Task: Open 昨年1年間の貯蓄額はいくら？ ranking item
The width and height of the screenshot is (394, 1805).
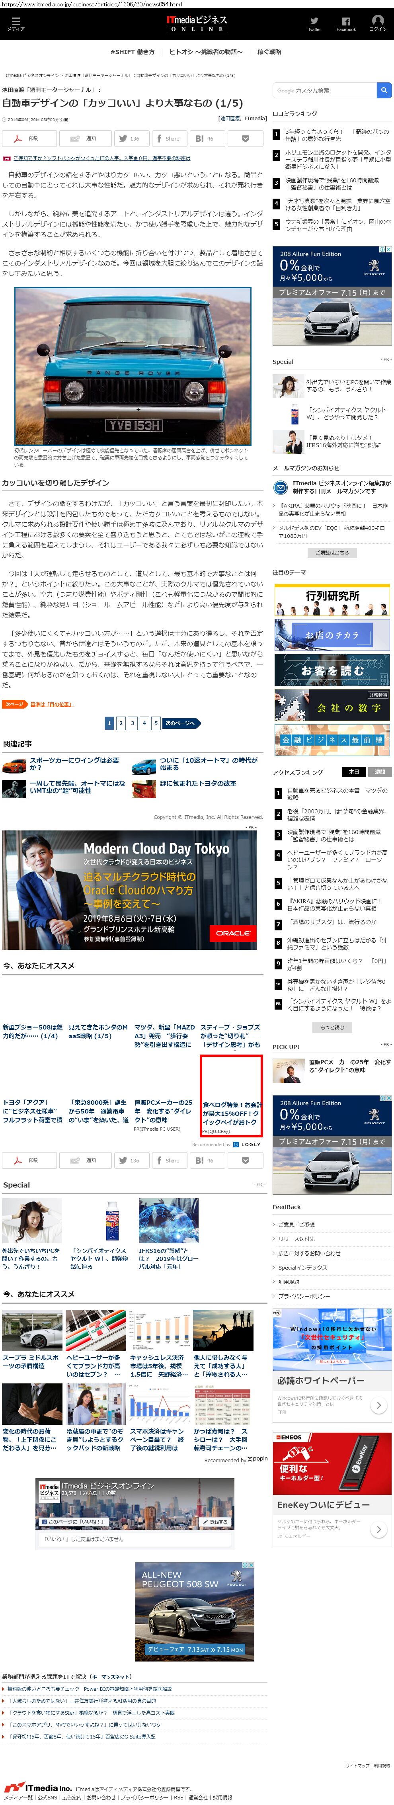Action: click(x=337, y=964)
